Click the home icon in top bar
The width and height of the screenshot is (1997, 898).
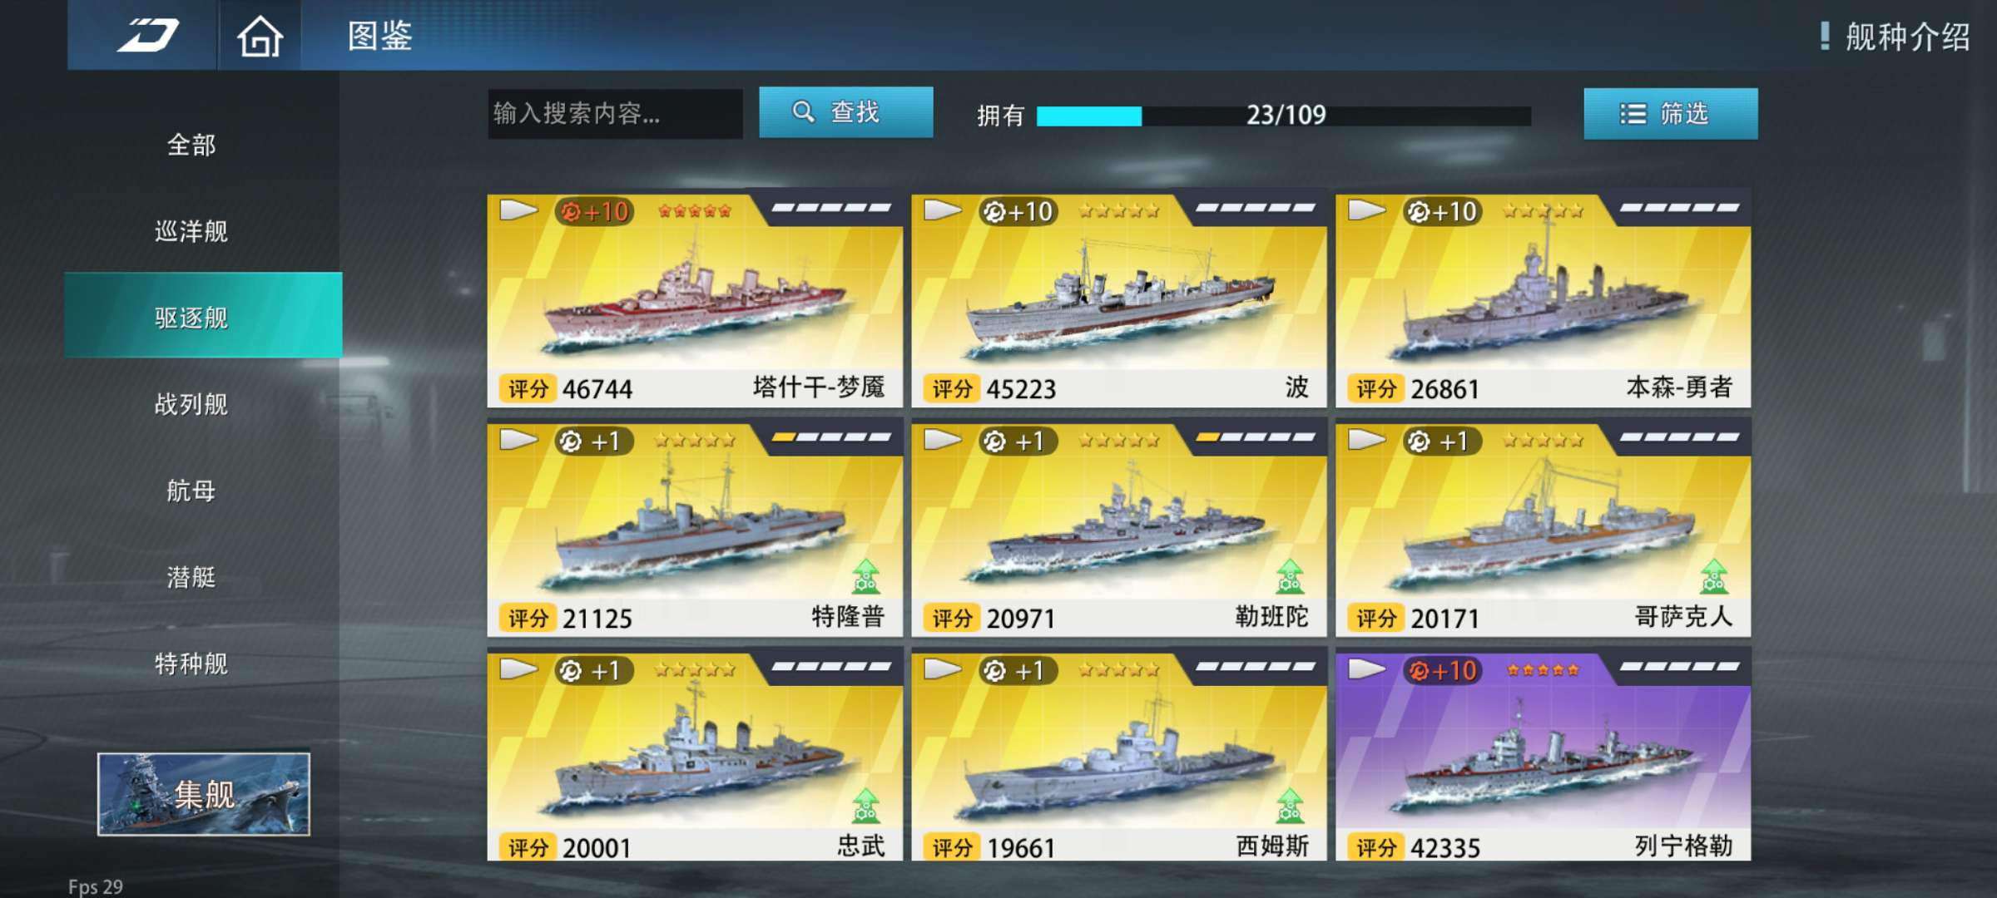(x=260, y=36)
